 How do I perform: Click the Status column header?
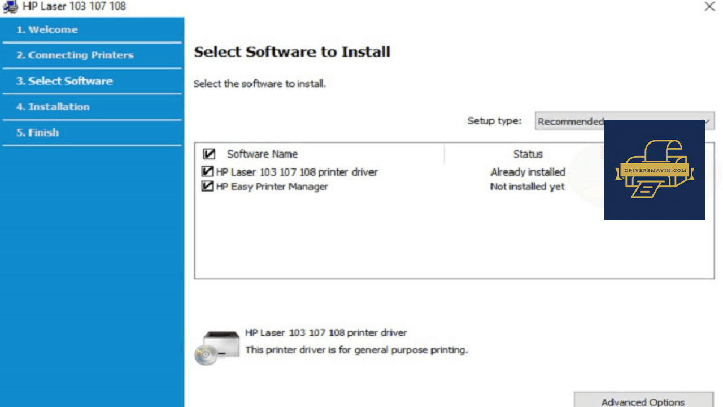pos(528,154)
